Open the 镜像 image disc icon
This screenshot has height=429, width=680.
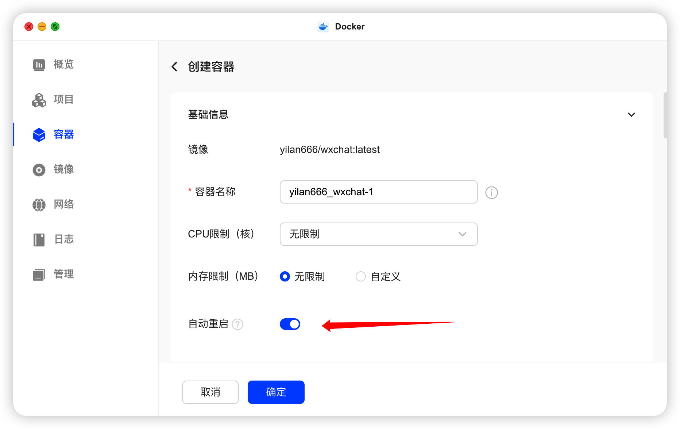(39, 170)
